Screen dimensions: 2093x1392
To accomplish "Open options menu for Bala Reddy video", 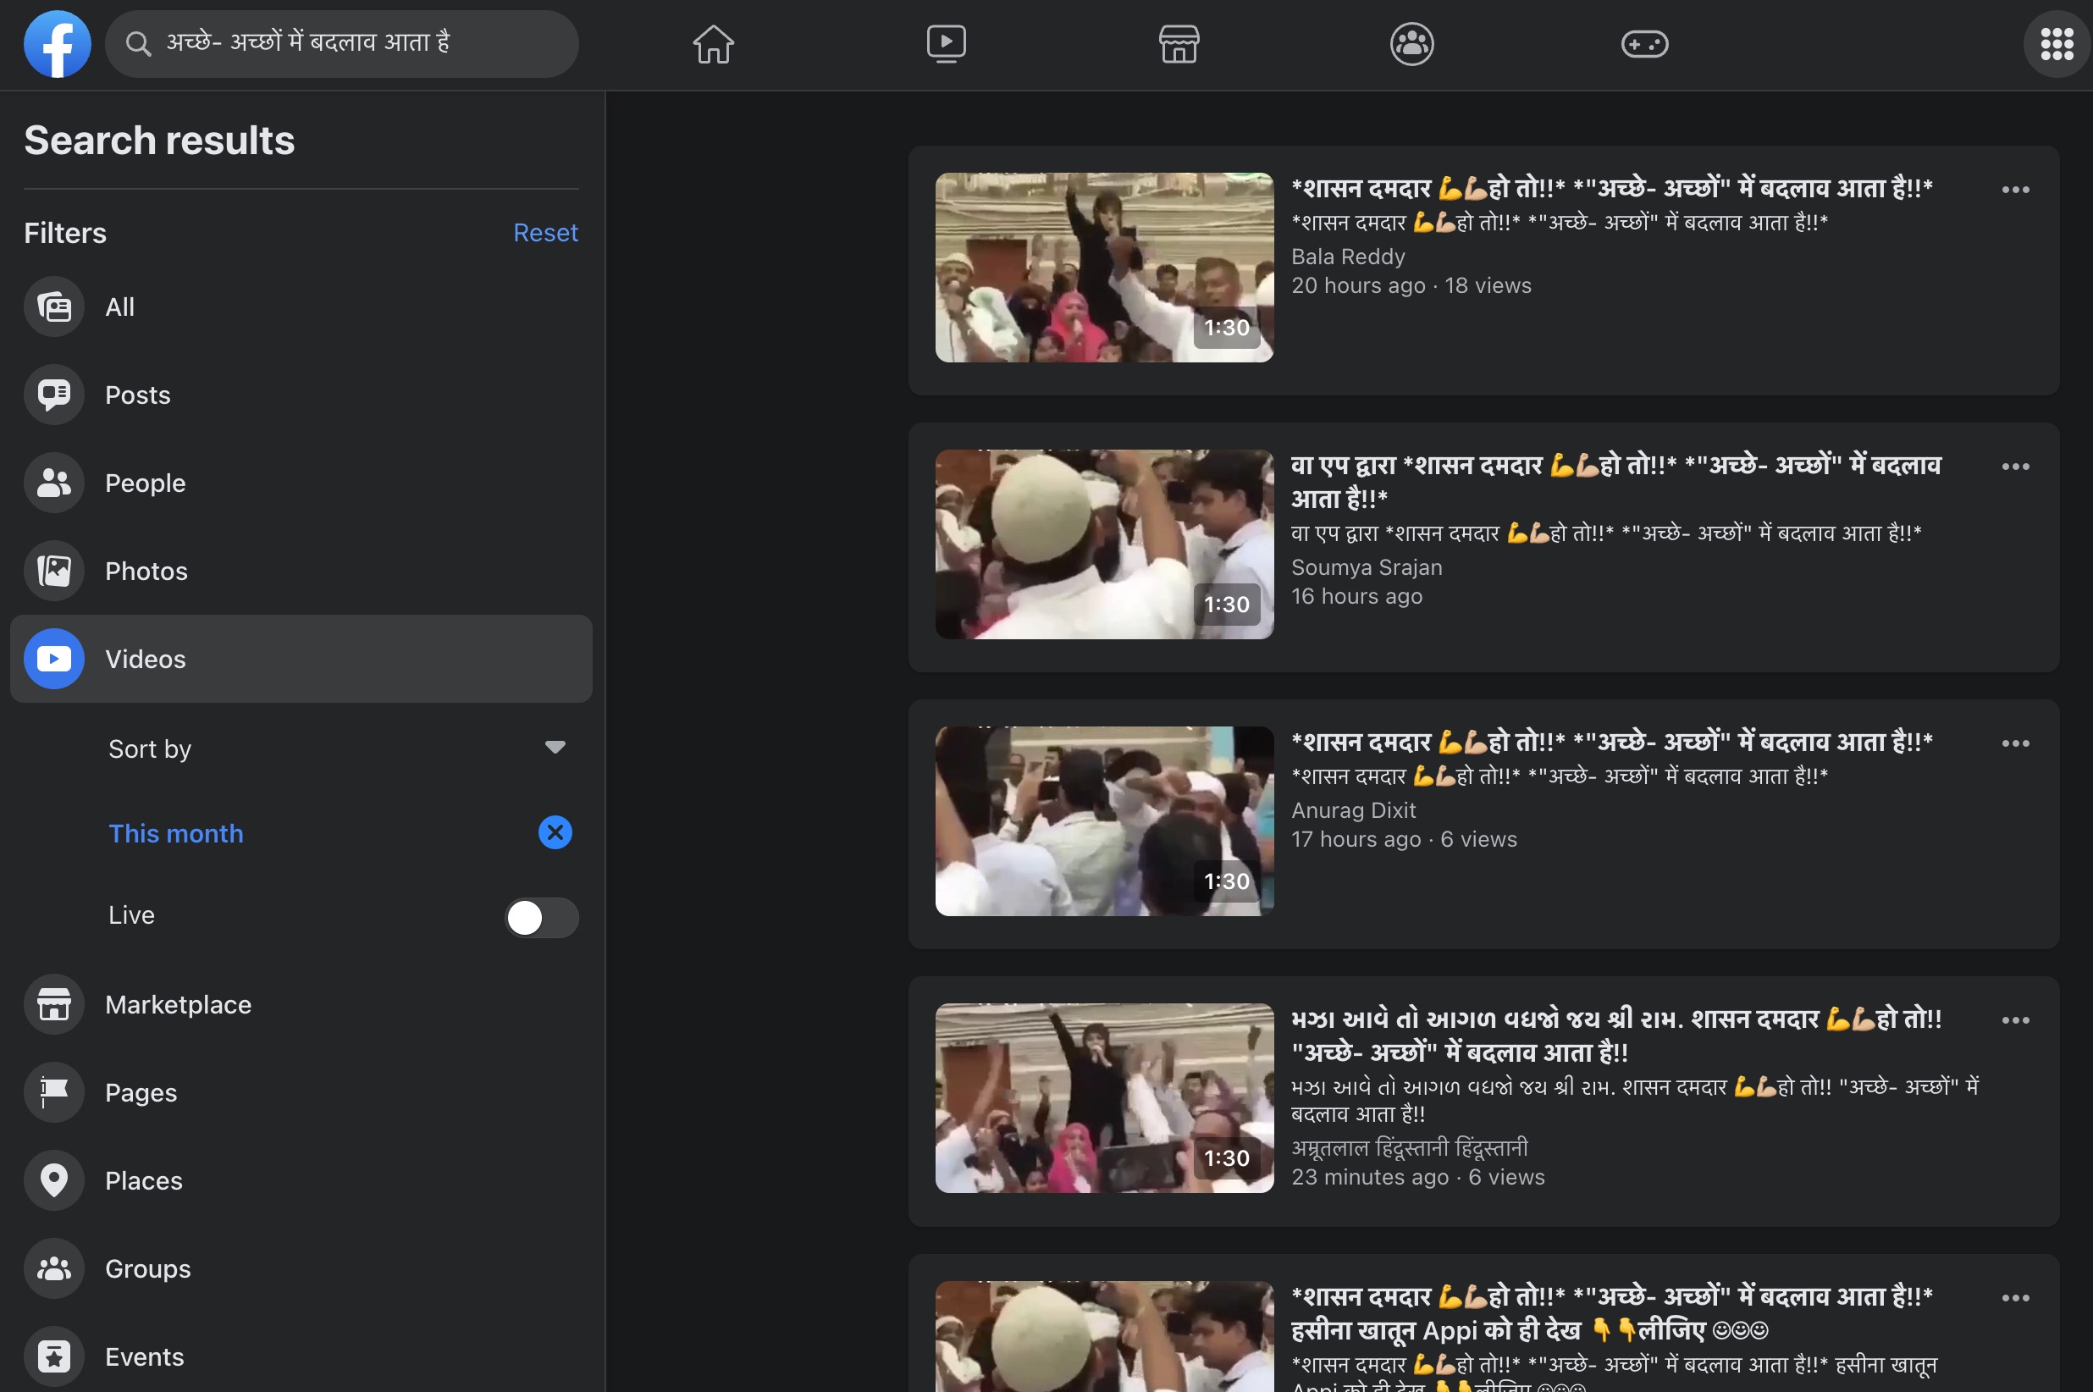I will coord(2016,189).
